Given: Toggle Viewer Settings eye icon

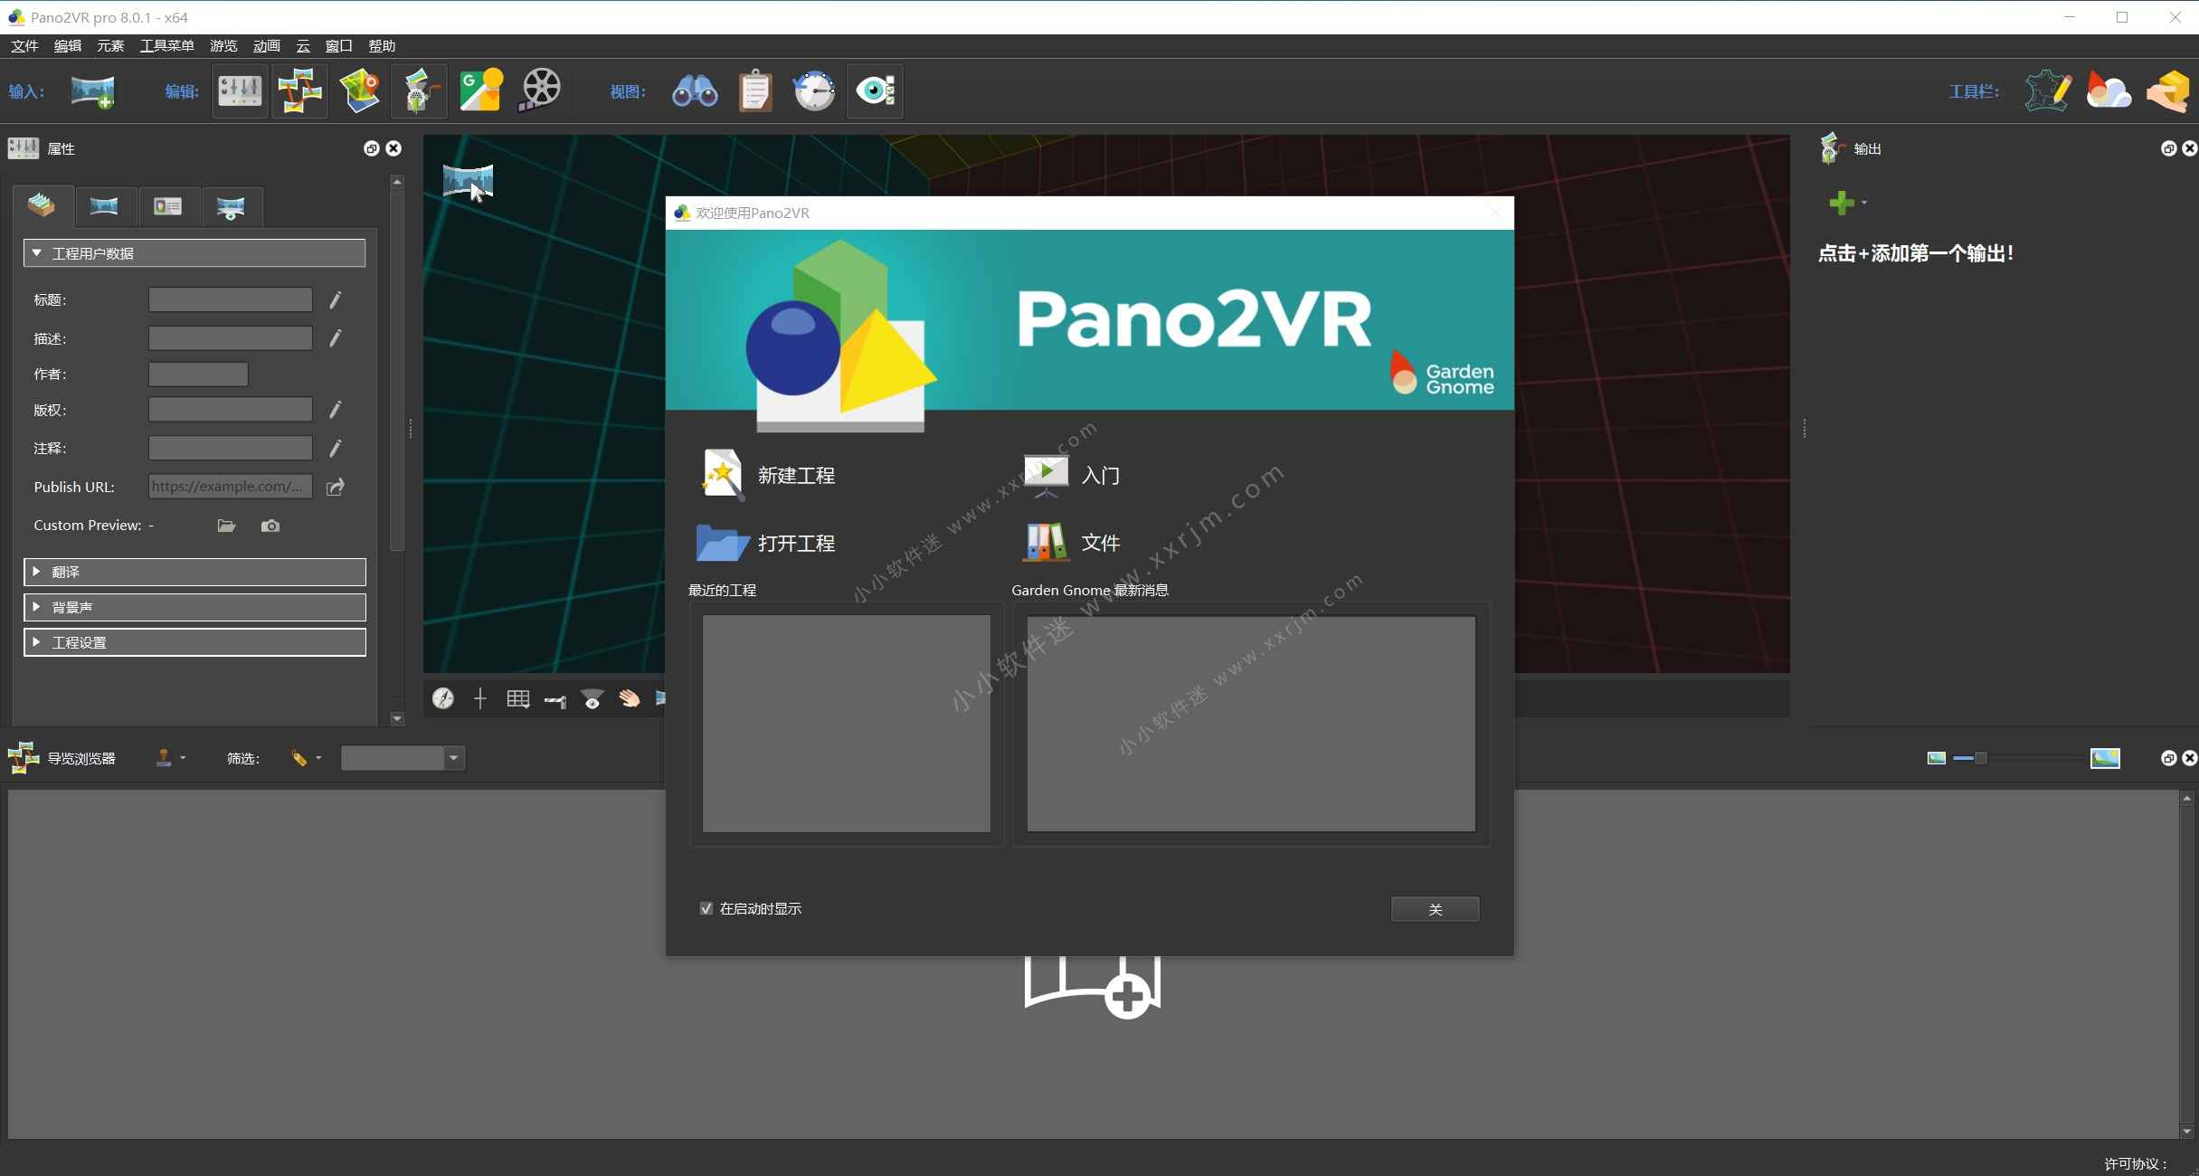Looking at the screenshot, I should click(875, 91).
